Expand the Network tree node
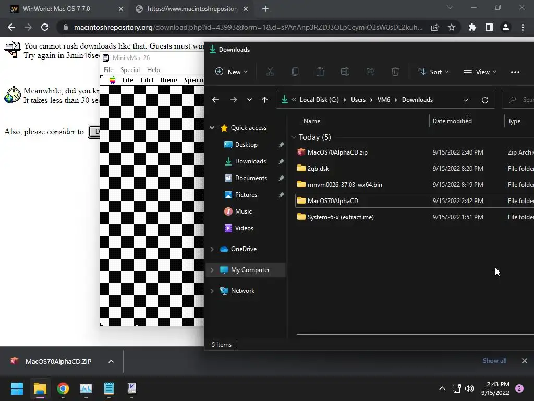The width and height of the screenshot is (534, 401). point(212,291)
